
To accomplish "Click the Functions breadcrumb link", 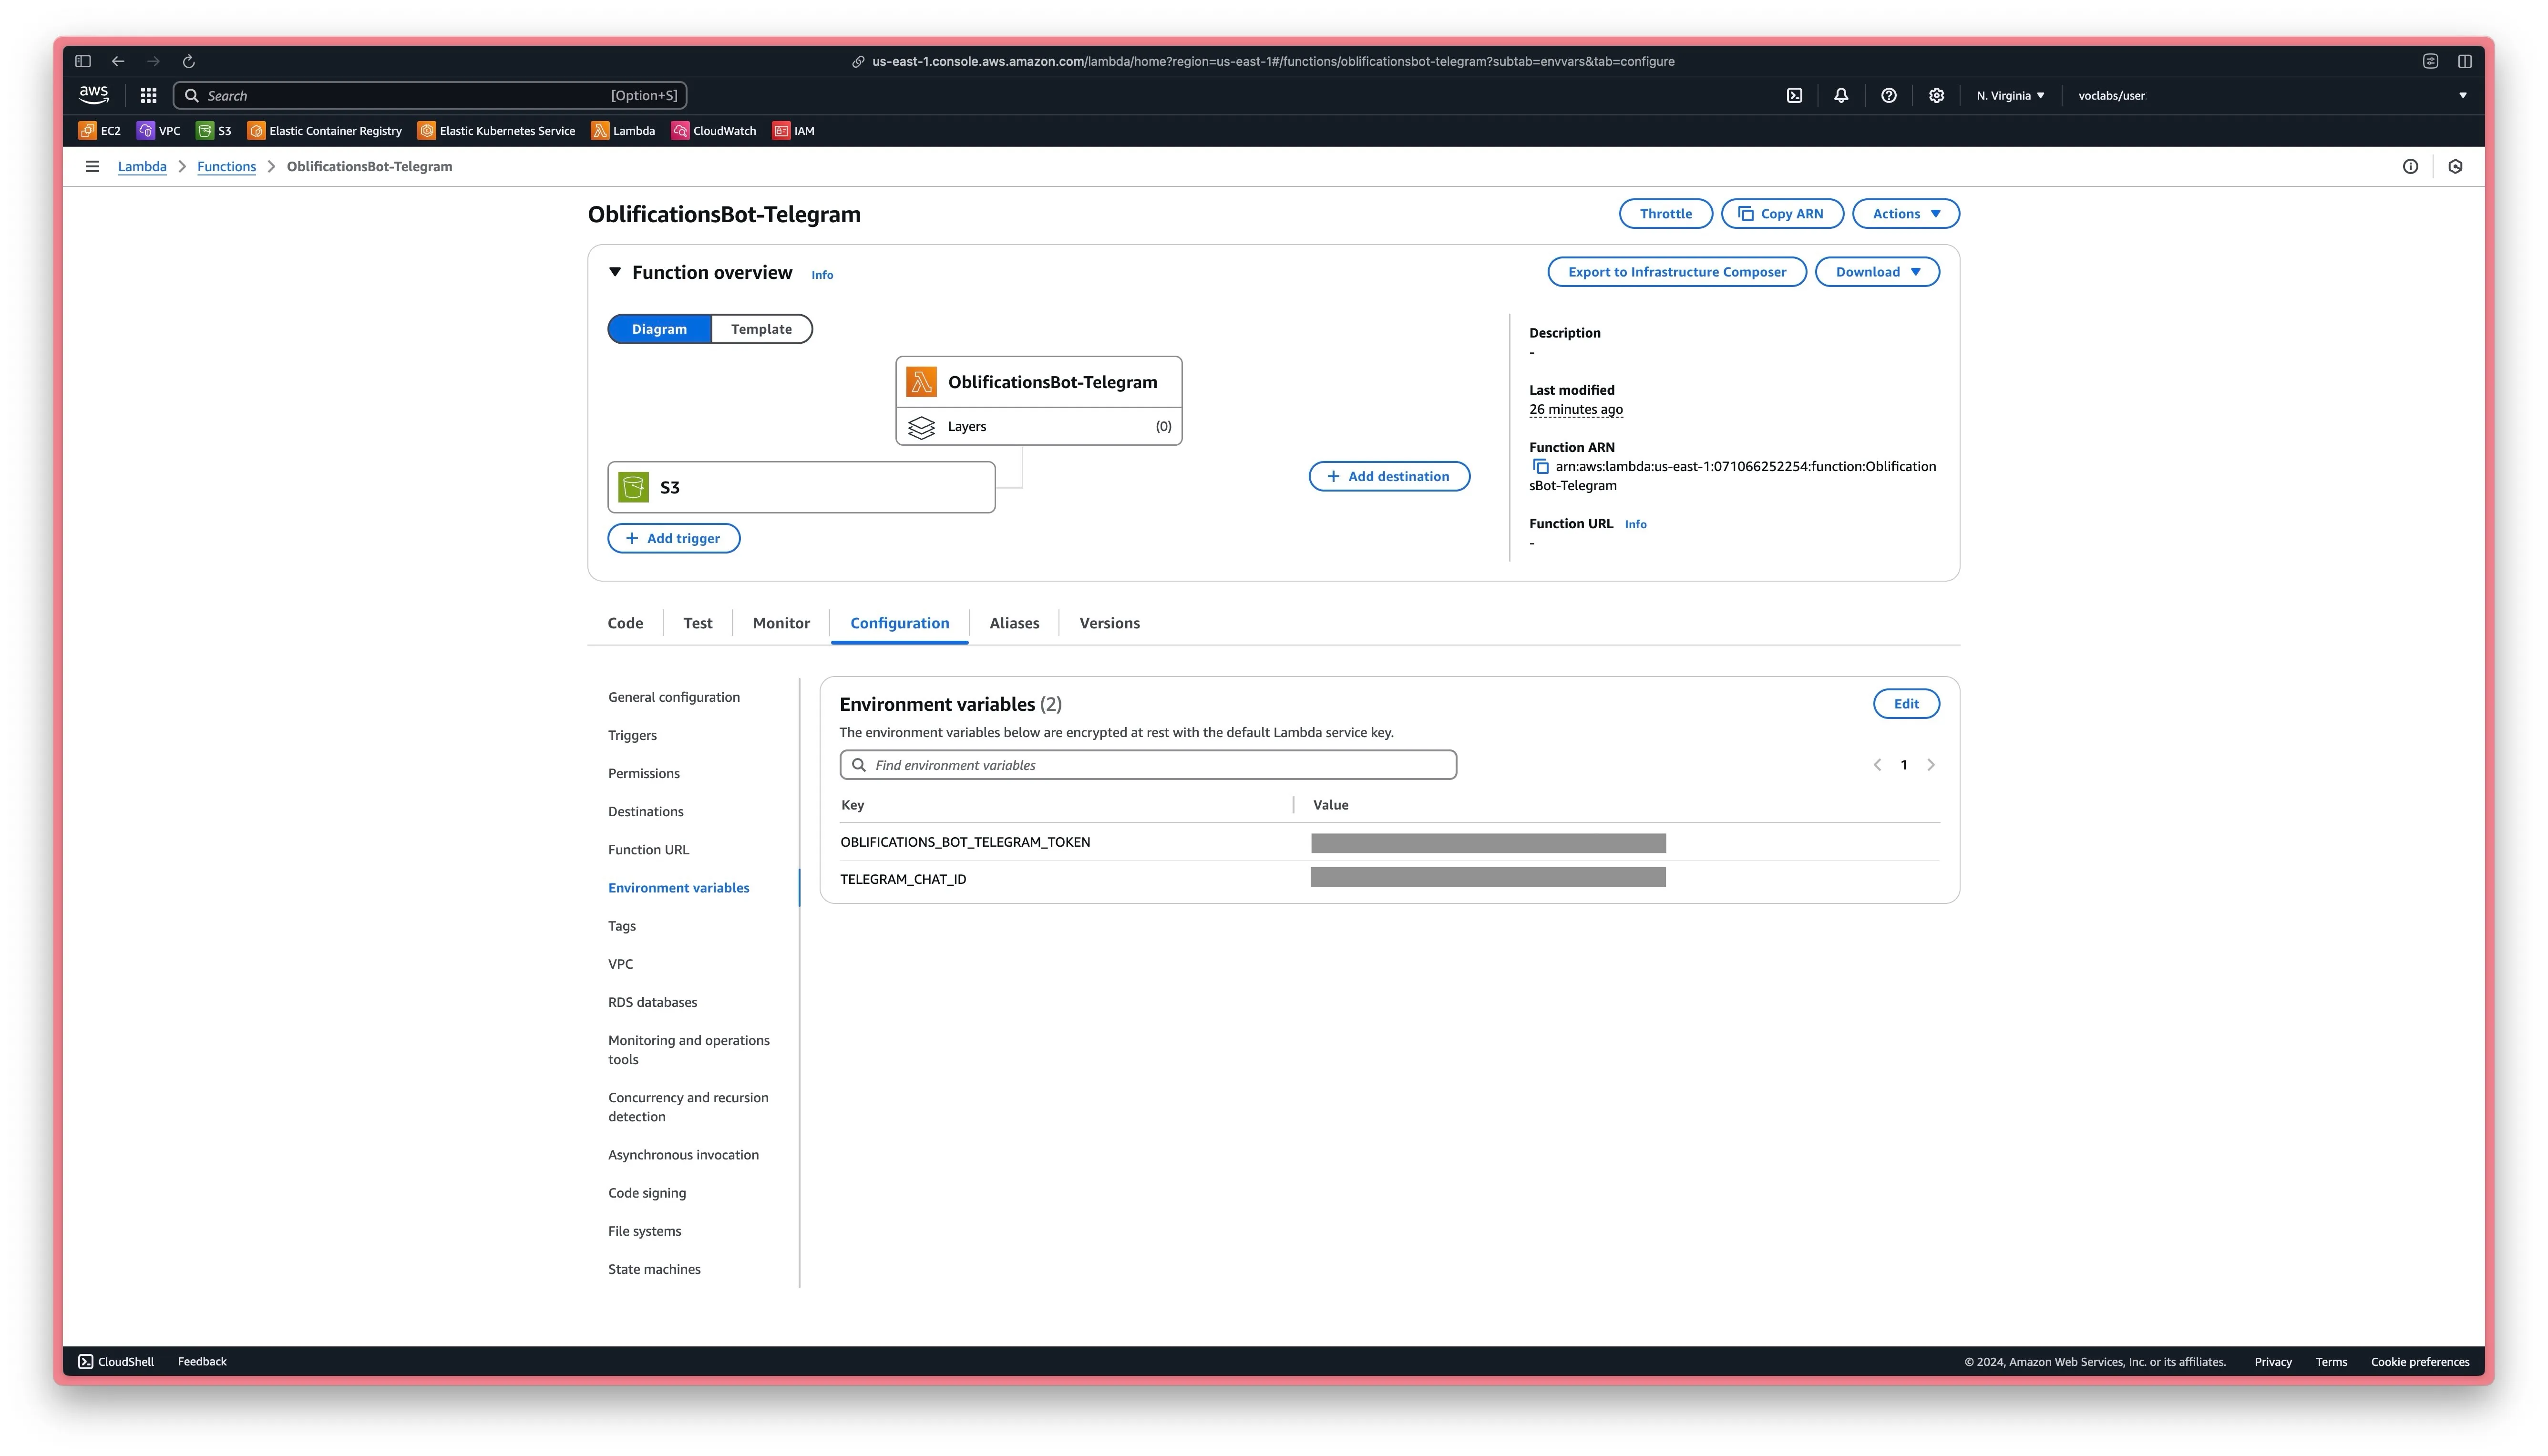I will (226, 166).
